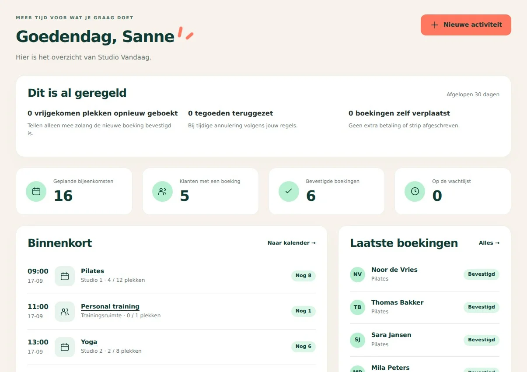
Task: Click the calendar icon beside Geplande bijeenkomsten
Action: click(x=36, y=191)
